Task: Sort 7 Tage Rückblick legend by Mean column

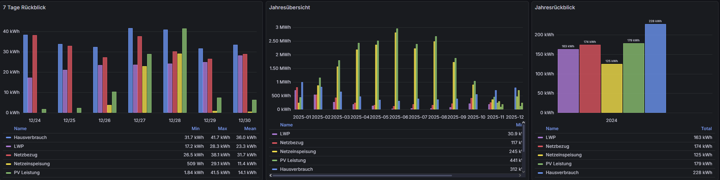Action: [x=250, y=129]
